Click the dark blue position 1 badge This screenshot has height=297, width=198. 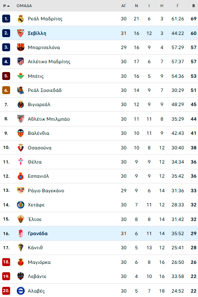coord(6,19)
